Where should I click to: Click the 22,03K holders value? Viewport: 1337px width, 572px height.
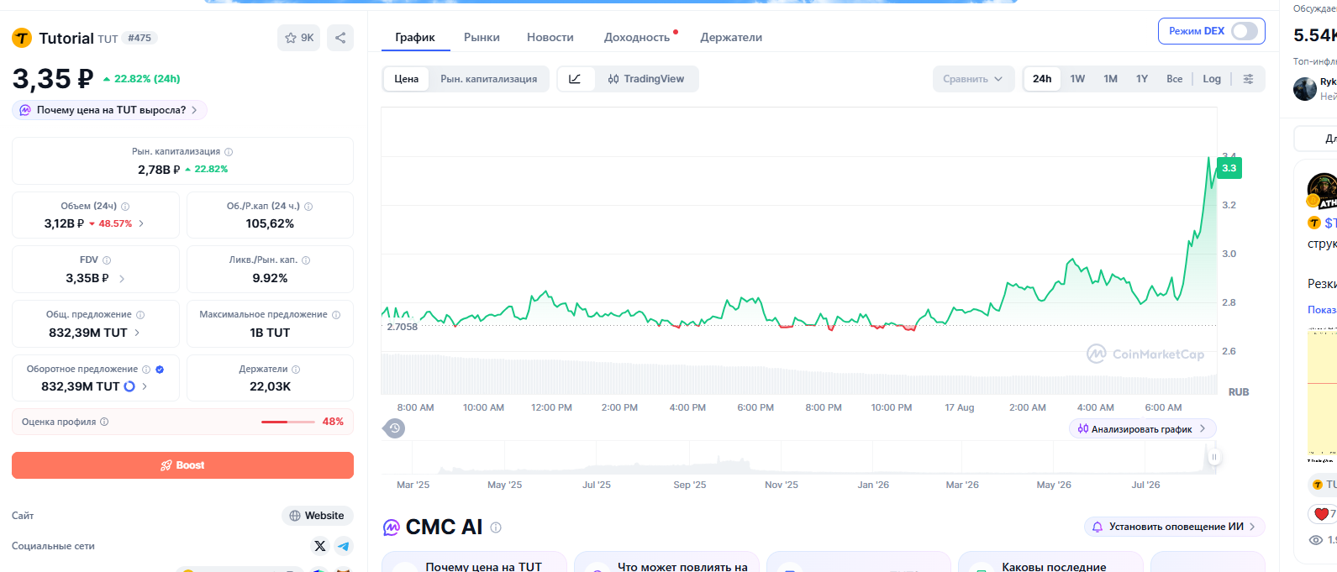270,386
